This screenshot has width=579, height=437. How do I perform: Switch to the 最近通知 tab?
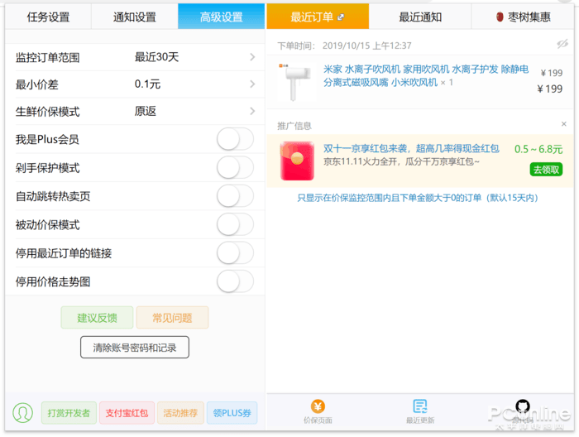pos(420,17)
